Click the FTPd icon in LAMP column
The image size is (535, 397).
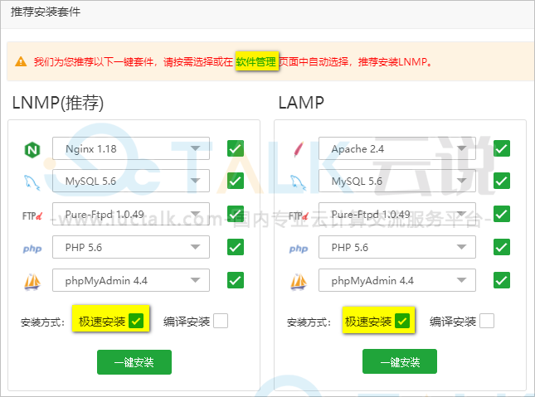click(x=299, y=215)
